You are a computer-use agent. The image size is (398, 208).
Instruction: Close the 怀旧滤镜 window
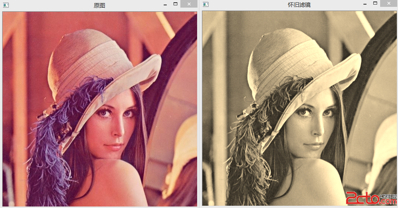coord(389,3)
